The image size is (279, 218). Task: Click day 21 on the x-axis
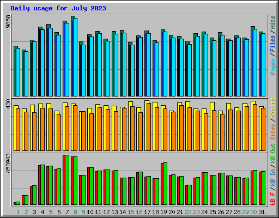[180, 212]
